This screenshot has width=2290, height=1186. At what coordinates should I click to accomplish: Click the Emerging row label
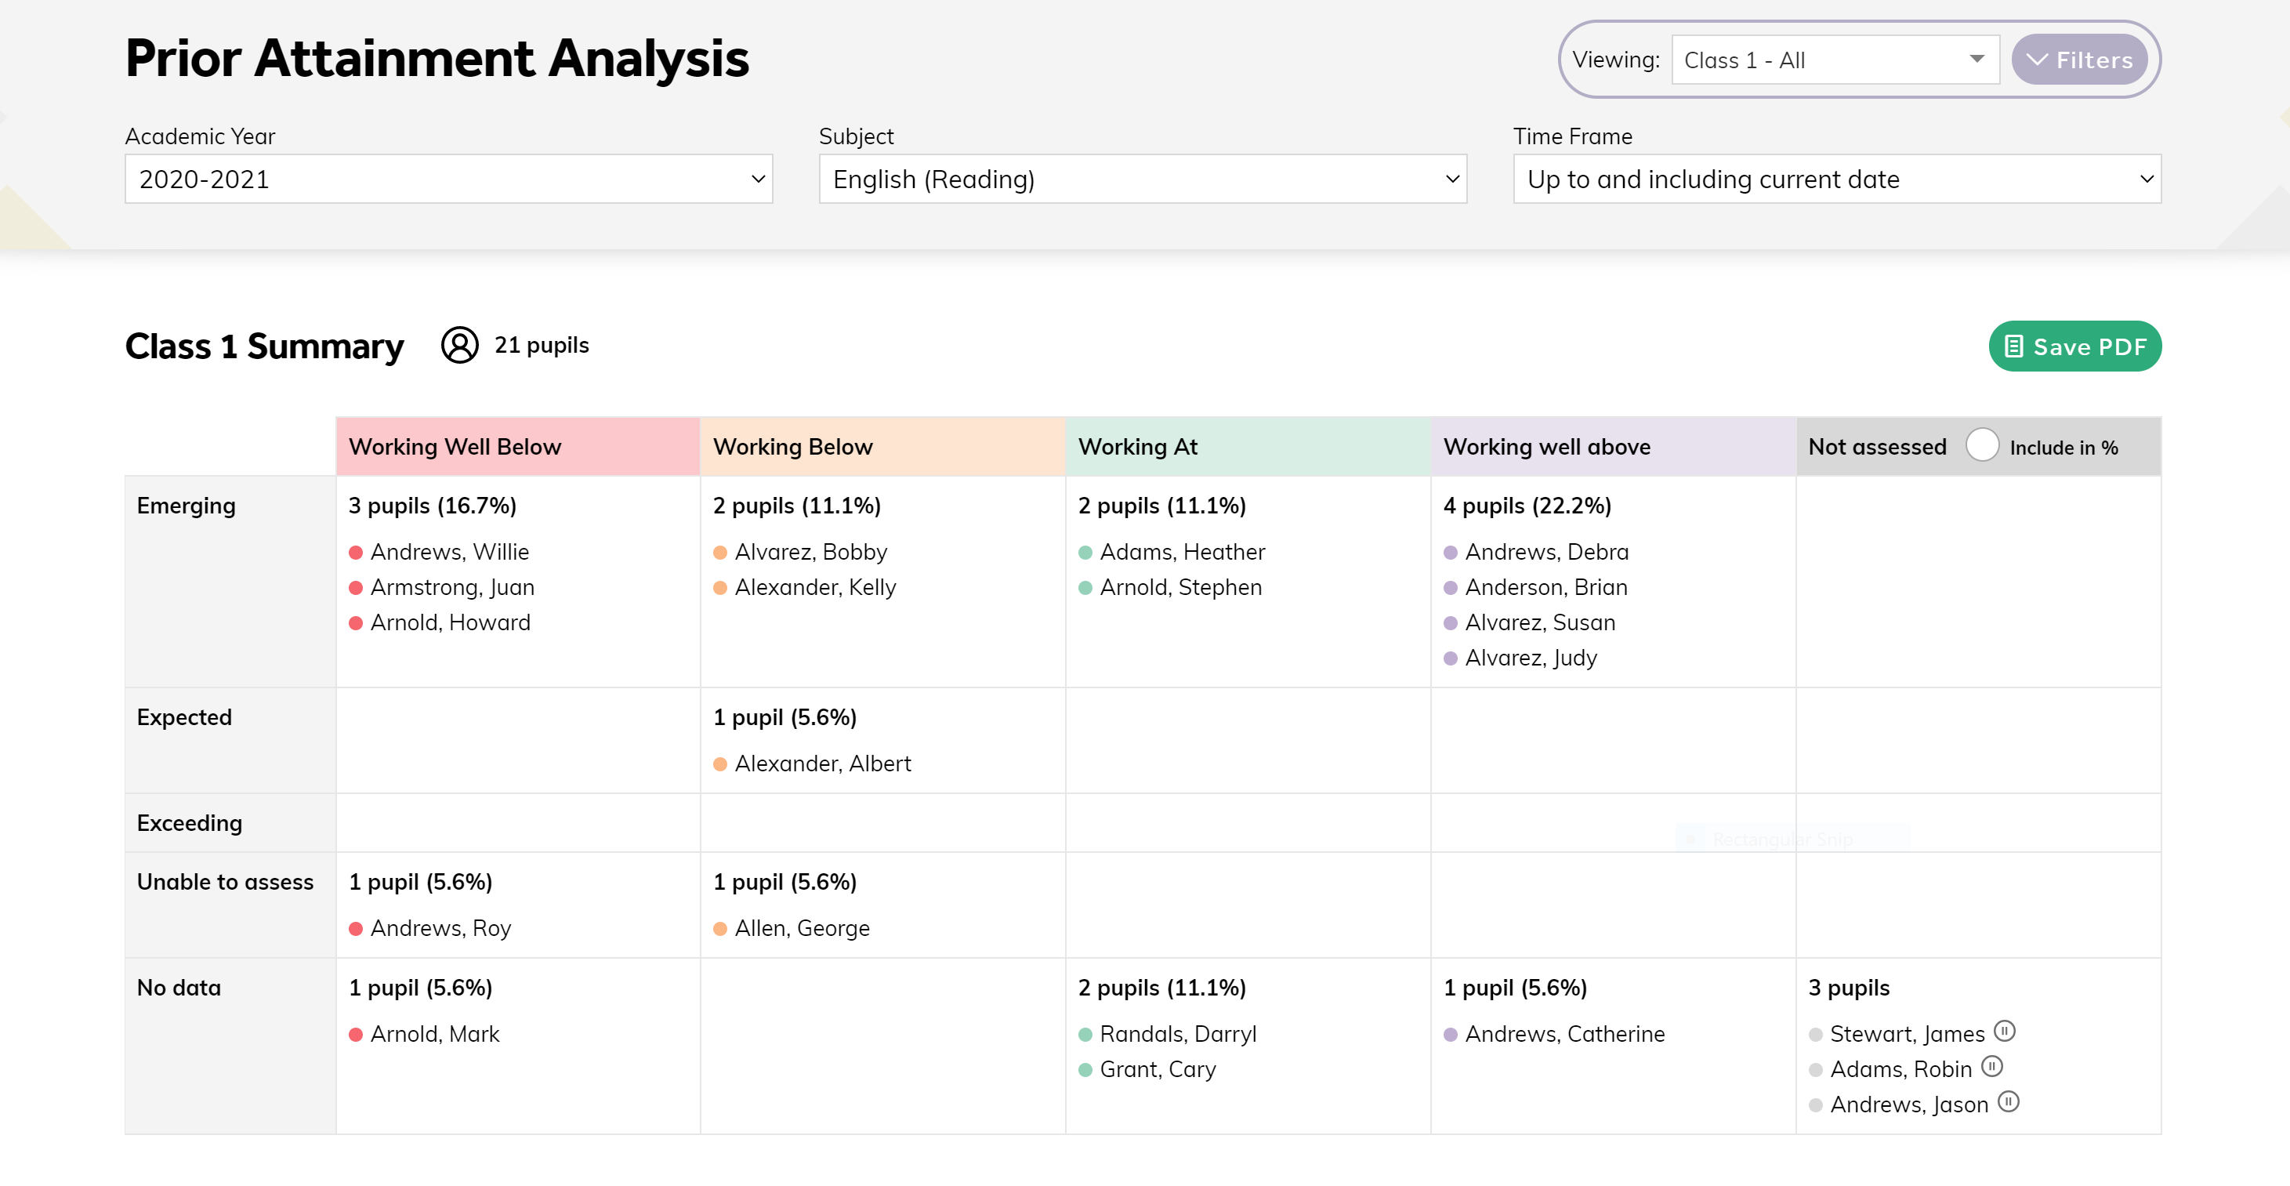tap(186, 505)
